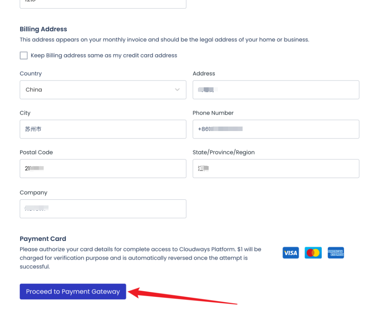Viewport: 374px width, 315px height.
Task: Click the chevron arrow in Country selector
Action: click(x=177, y=90)
